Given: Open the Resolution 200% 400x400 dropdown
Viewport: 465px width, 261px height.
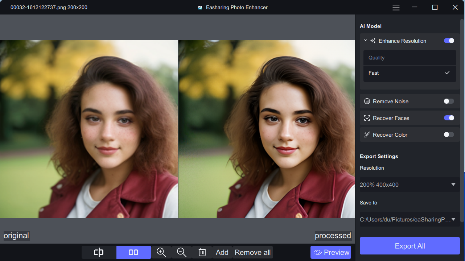Looking at the screenshot, I should point(410,185).
